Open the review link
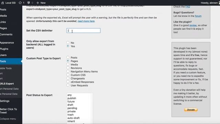220x124 pixels. click(x=193, y=25)
